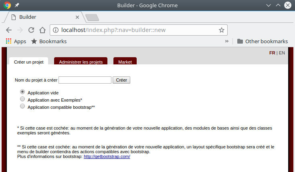Select the Application vide option
This screenshot has height=172, width=295.
(22, 92)
